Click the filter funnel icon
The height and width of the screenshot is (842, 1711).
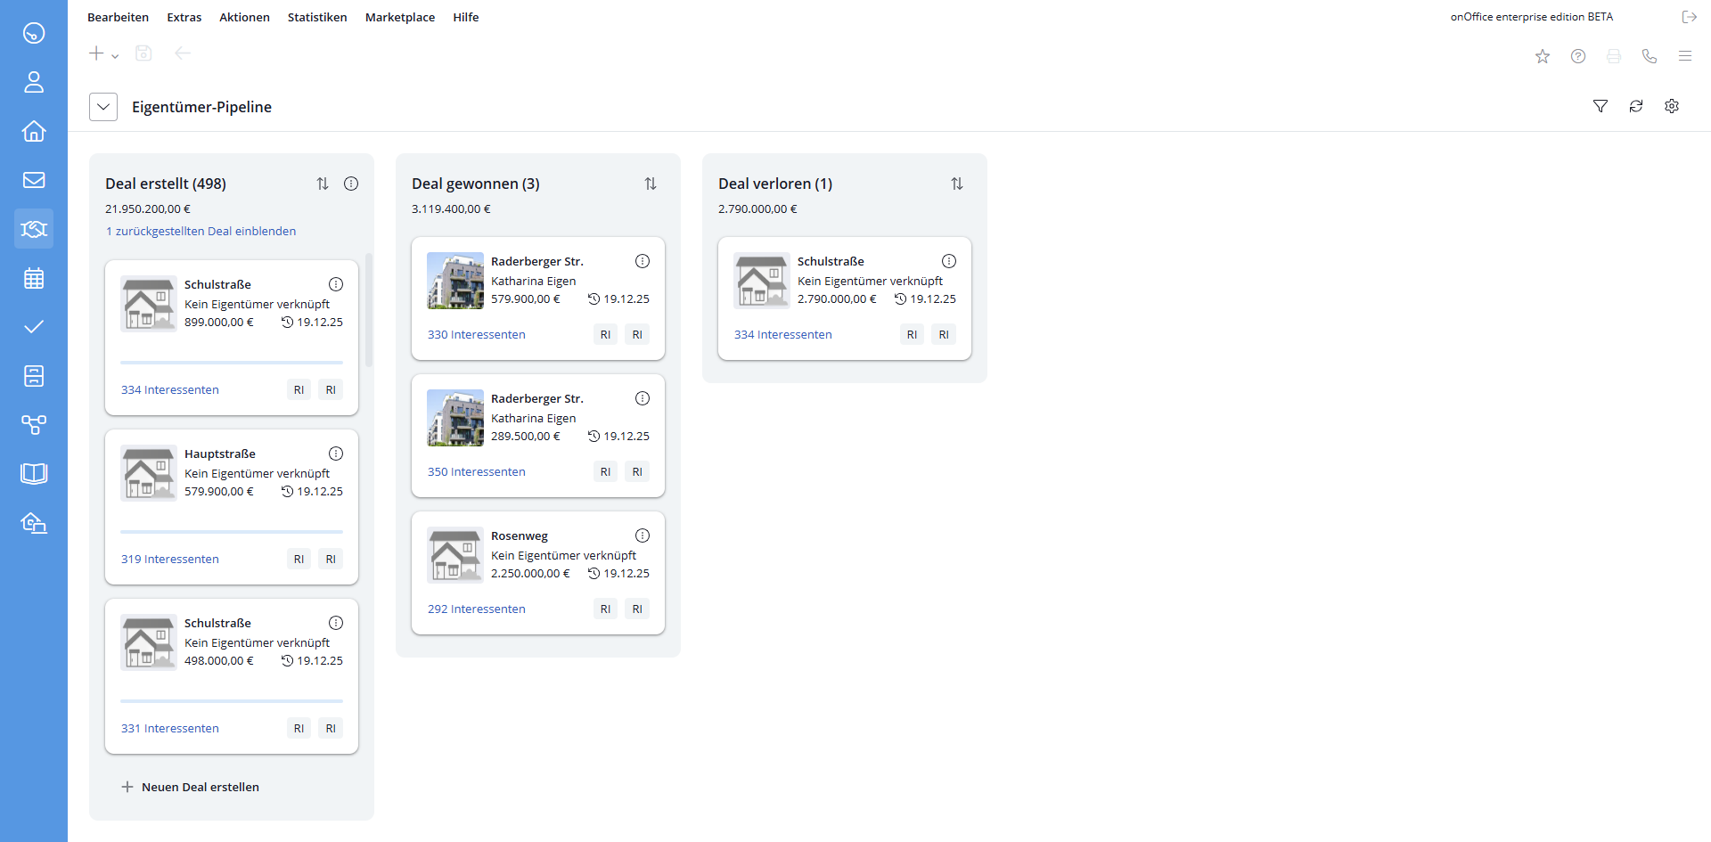pos(1600,106)
